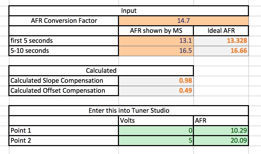Click the Point 2 AFR value 20.09
The image size is (261, 154).
coord(221,140)
